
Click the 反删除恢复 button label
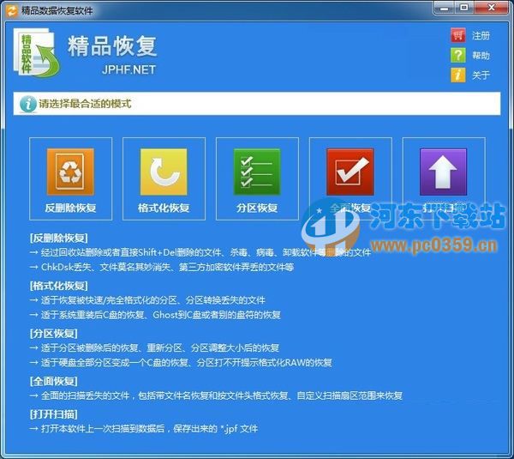(70, 208)
